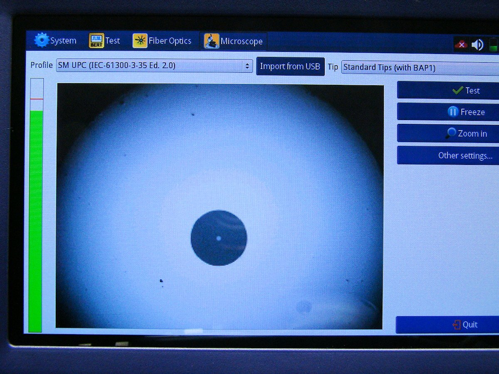Click the live fiber endface image
The image size is (499, 374).
point(220,206)
